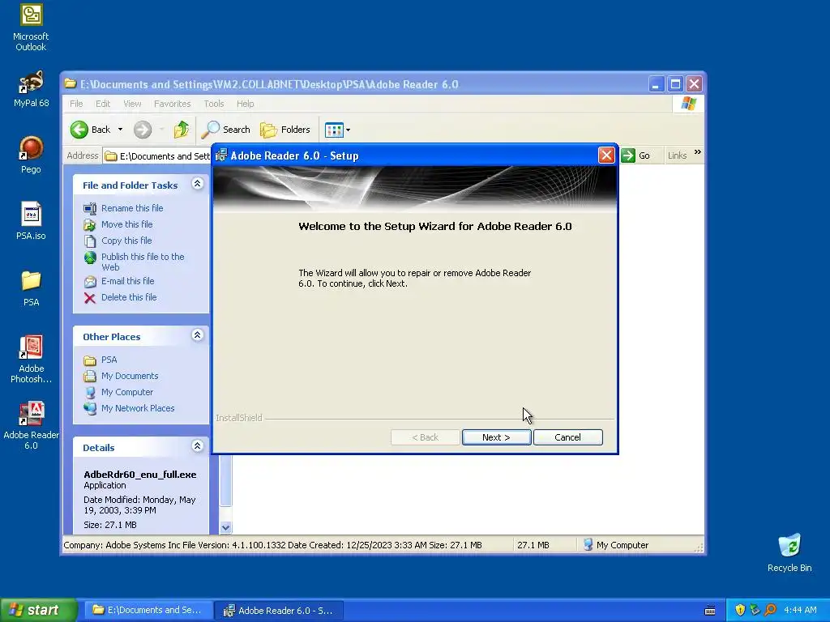
Task: Open the Views dropdown arrow
Action: point(348,130)
